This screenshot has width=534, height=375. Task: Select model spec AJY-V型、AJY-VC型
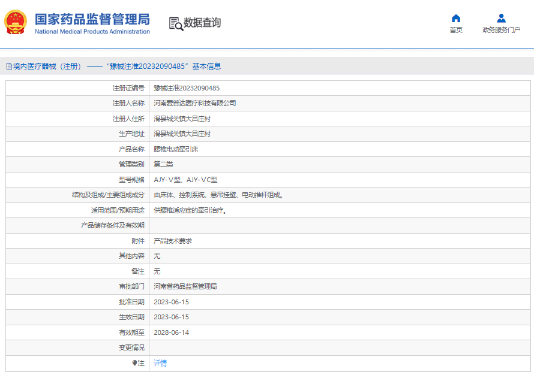(x=185, y=180)
